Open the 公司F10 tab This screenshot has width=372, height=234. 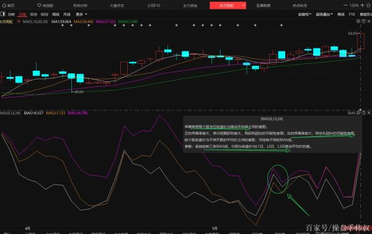click(154, 5)
